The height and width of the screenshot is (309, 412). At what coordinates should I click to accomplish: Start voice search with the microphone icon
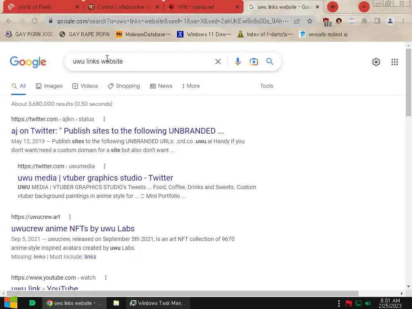point(237,62)
